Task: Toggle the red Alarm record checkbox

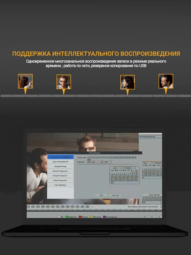Action: point(80,217)
